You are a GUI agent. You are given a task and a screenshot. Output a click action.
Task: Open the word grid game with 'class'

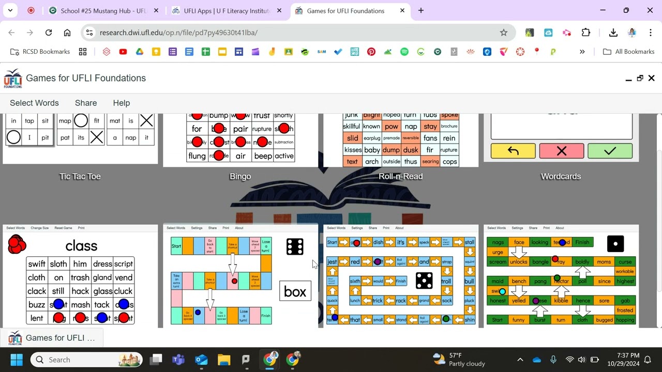tap(80, 276)
